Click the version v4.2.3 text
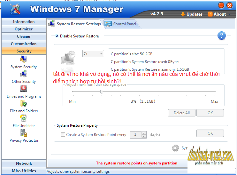237x175 pixels. coord(157,14)
